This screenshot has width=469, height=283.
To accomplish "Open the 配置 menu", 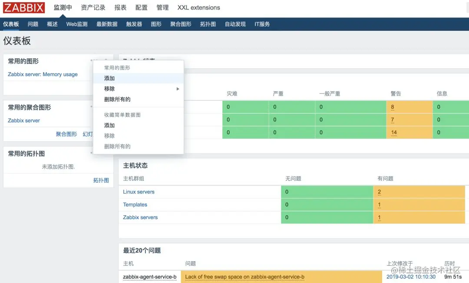I will coord(141,7).
